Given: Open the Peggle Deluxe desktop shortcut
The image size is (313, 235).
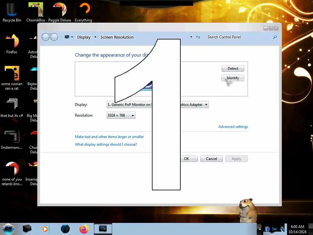Looking at the screenshot, I should [x=60, y=12].
